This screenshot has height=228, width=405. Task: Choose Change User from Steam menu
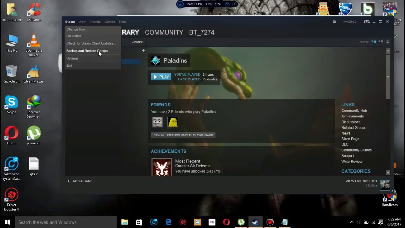93,29
